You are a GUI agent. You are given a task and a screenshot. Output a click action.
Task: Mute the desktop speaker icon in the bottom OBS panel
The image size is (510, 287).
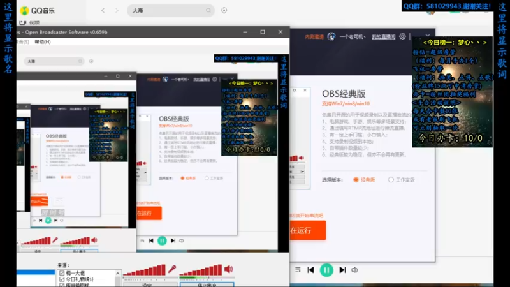[229, 269]
